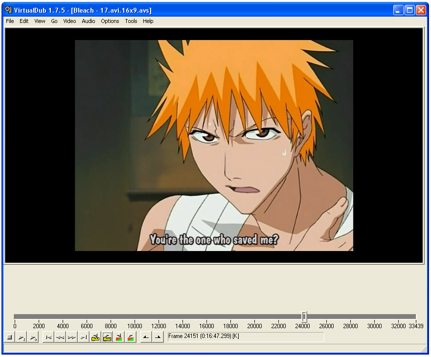Play the input video preview
Image resolution: width=431 pixels, height=357 pixels.
point(22,337)
